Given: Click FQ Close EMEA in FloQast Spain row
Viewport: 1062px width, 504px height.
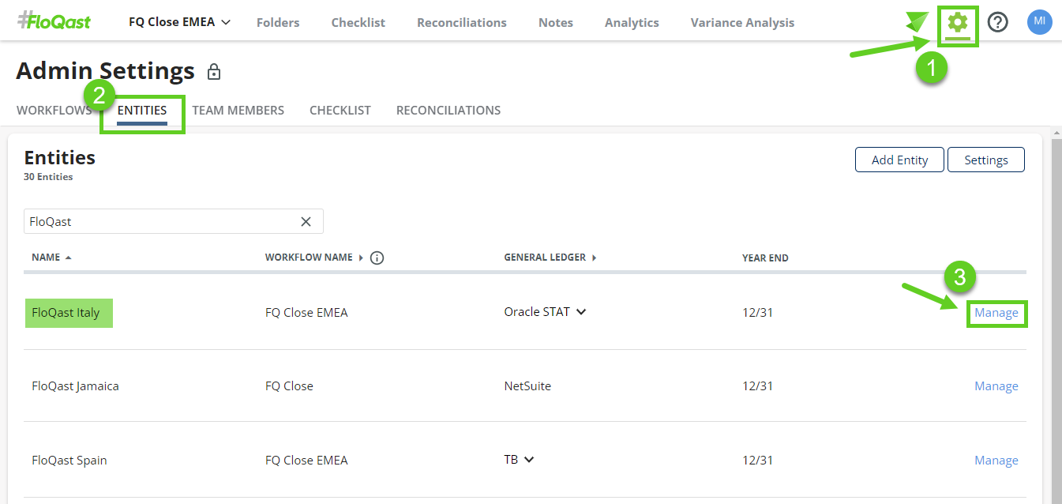Looking at the screenshot, I should (306, 461).
